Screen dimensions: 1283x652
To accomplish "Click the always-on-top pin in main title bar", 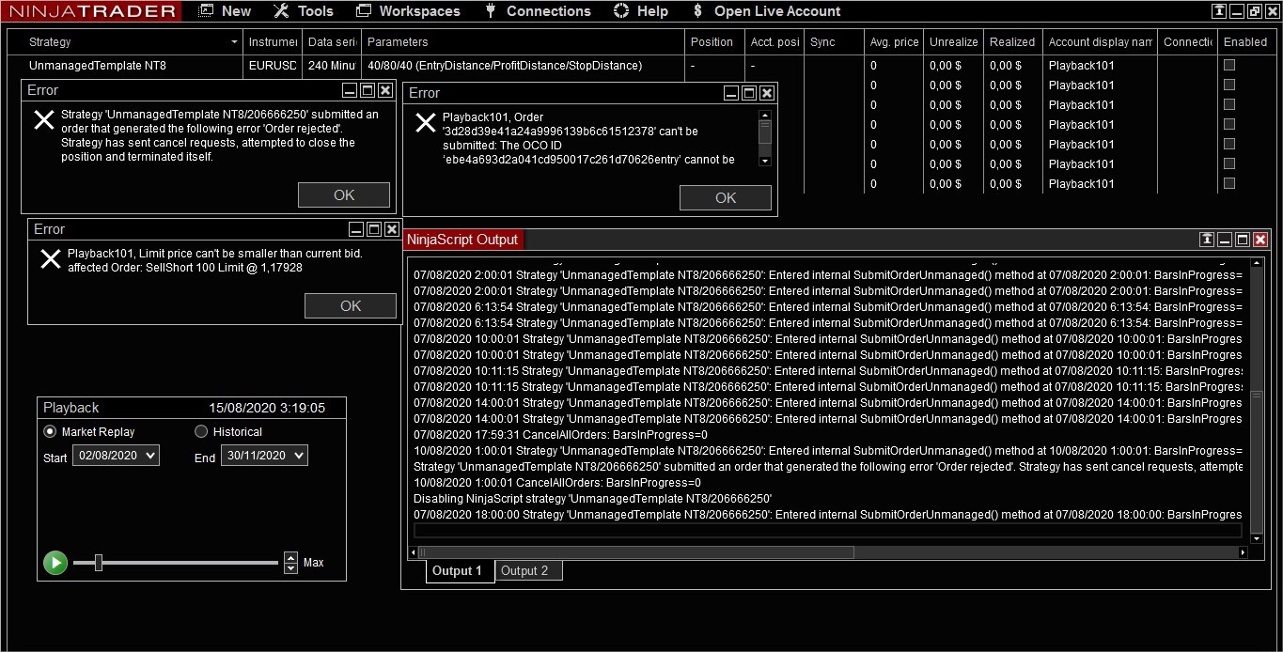I will click(x=1219, y=11).
